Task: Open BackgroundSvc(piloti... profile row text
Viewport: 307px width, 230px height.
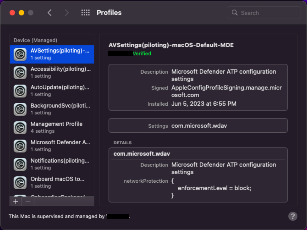Action: point(60,106)
